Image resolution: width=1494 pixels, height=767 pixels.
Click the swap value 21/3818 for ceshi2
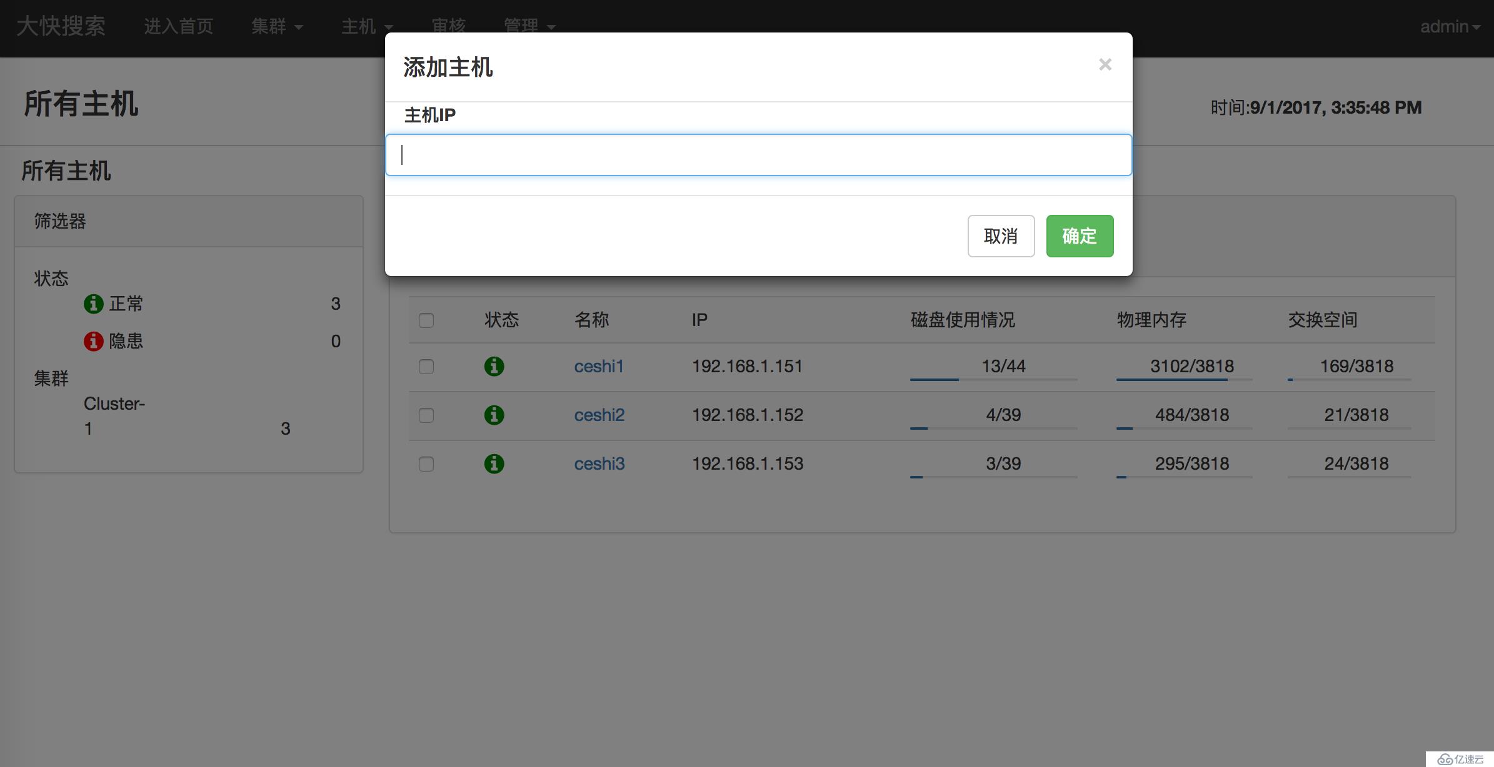point(1356,415)
